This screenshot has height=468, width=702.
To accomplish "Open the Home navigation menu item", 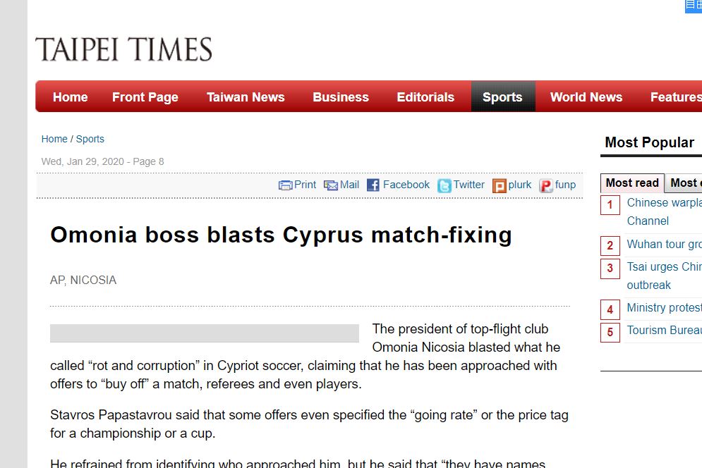I will coord(71,97).
